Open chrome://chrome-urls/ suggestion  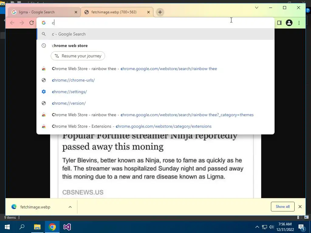click(x=155, y=80)
